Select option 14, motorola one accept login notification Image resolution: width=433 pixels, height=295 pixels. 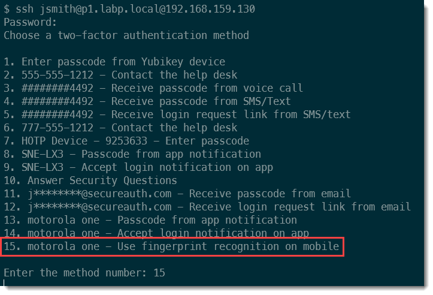point(156,233)
